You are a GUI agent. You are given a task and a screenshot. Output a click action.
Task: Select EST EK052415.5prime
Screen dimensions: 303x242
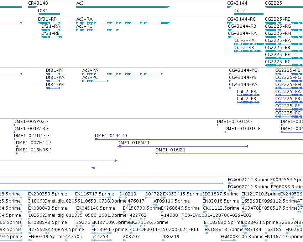click(x=182, y=194)
